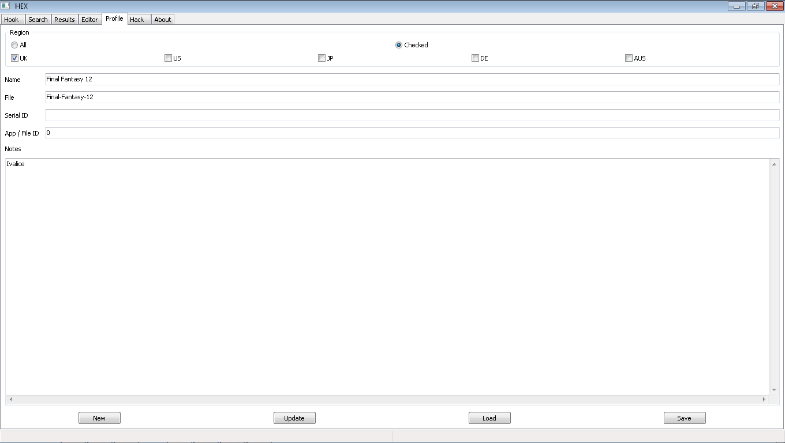
Task: Click the Notes vertical scrollbar down arrow
Action: (x=775, y=389)
